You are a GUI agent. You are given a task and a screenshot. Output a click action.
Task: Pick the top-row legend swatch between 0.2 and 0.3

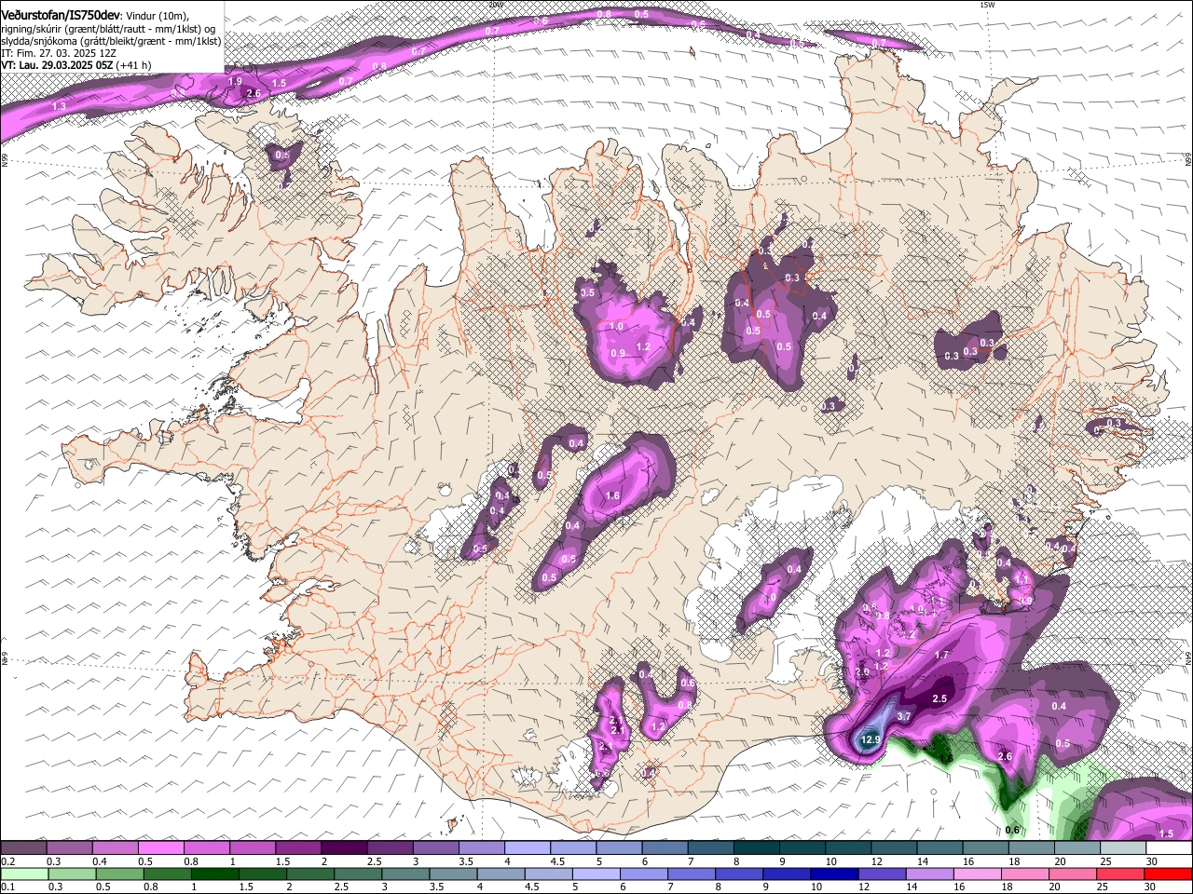(23, 848)
